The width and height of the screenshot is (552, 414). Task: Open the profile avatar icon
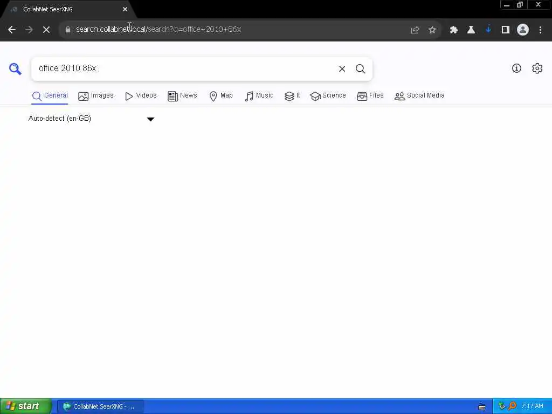523,30
